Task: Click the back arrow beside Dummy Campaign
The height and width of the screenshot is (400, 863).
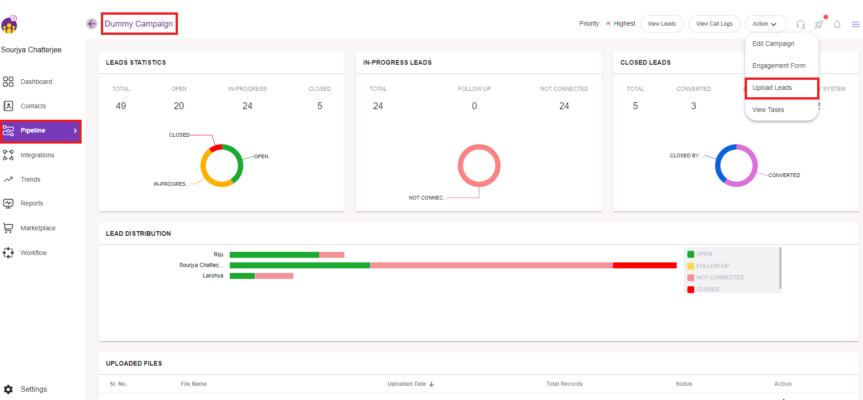Action: tap(92, 24)
